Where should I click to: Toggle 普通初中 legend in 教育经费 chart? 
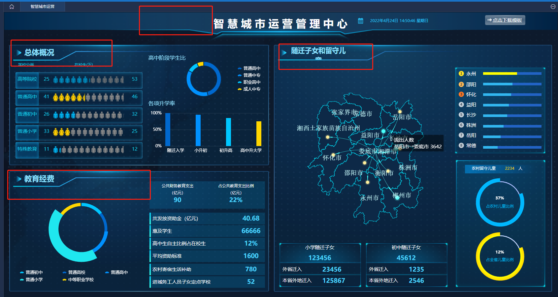tap(31, 272)
